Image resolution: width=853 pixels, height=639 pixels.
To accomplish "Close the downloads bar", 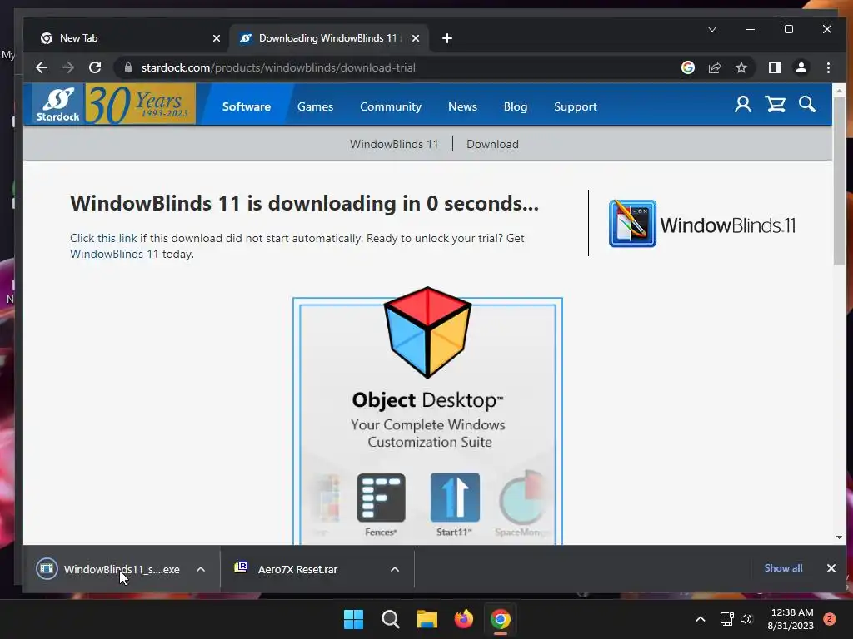I will (831, 568).
